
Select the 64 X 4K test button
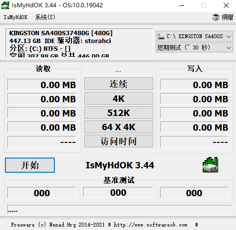[x=118, y=127]
